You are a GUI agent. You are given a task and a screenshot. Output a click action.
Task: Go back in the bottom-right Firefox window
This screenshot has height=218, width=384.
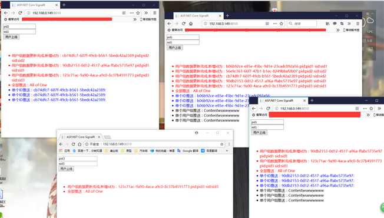[254, 108]
